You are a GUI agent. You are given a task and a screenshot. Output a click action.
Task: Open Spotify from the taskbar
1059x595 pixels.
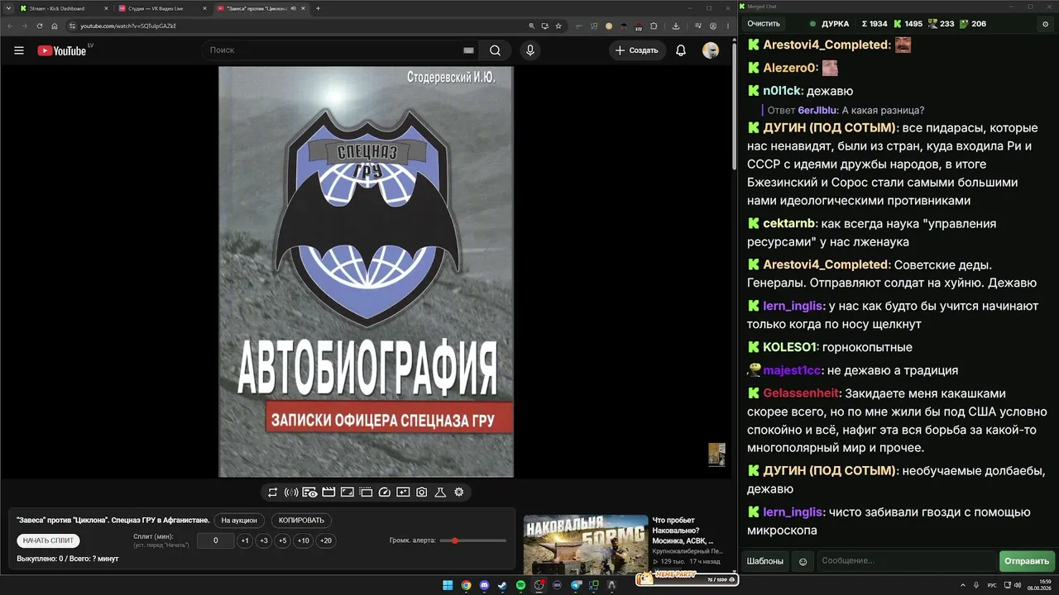[520, 585]
